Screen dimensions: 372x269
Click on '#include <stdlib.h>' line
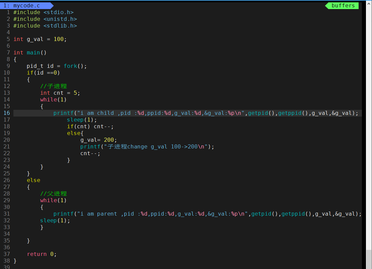pos(45,26)
